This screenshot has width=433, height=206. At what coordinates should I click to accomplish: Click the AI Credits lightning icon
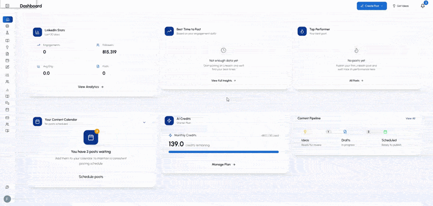click(169, 121)
